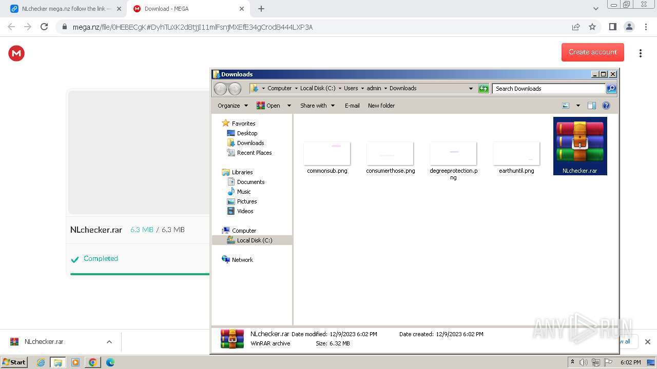This screenshot has height=369, width=657.
Task: Expand NLchecker.rar download shelf chevron
Action: pyautogui.click(x=109, y=342)
